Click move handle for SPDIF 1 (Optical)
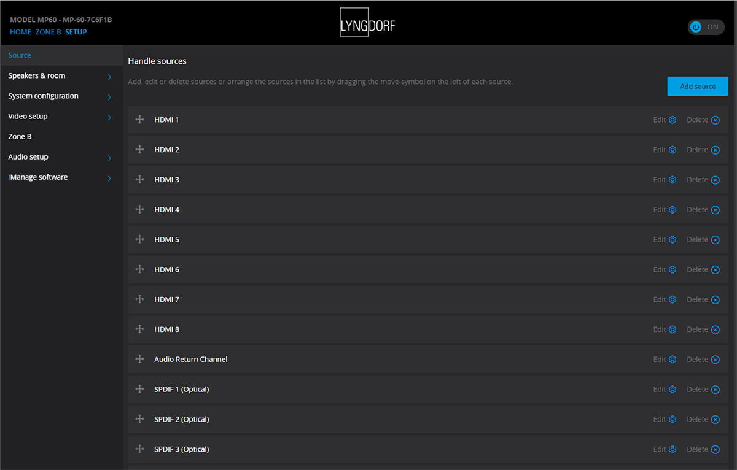This screenshot has height=470, width=737. tap(139, 390)
